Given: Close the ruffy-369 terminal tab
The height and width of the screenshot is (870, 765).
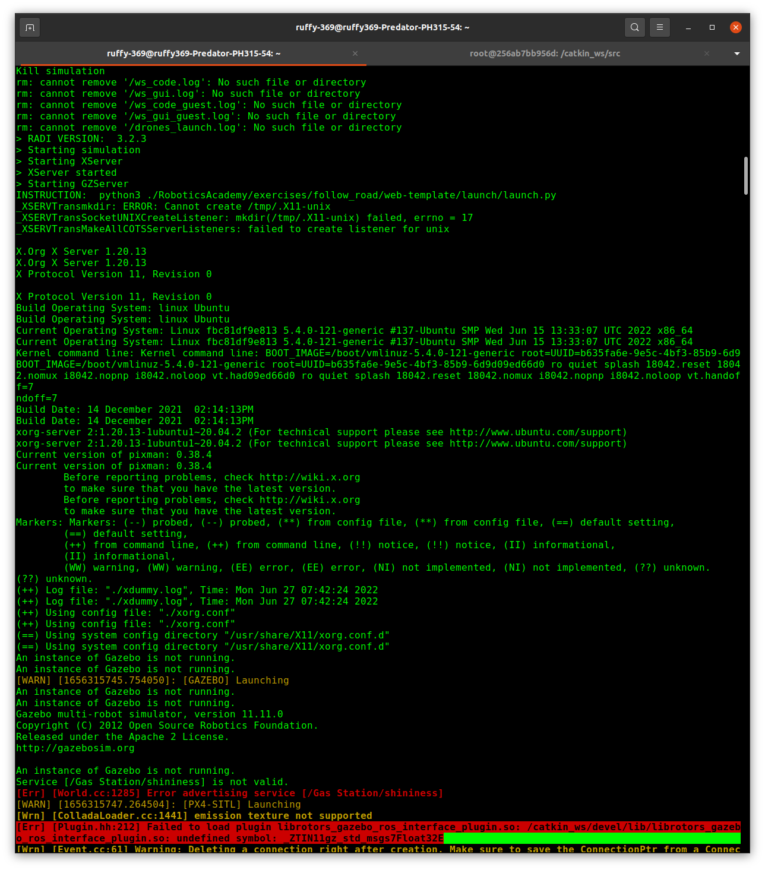Looking at the screenshot, I should pos(355,53).
